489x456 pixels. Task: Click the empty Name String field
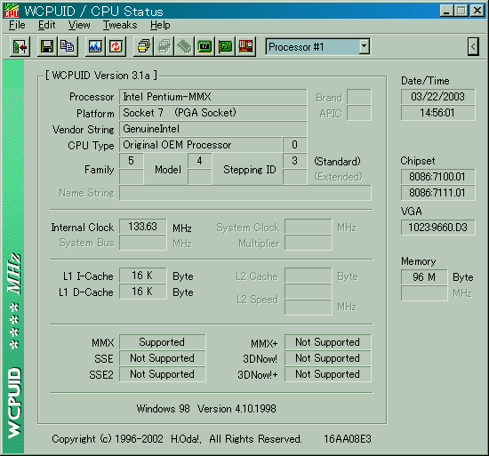245,193
